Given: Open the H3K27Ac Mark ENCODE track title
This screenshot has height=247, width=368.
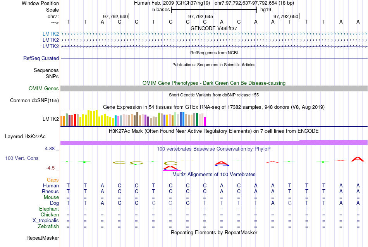Looking at the screenshot, I should pyautogui.click(x=214, y=131).
